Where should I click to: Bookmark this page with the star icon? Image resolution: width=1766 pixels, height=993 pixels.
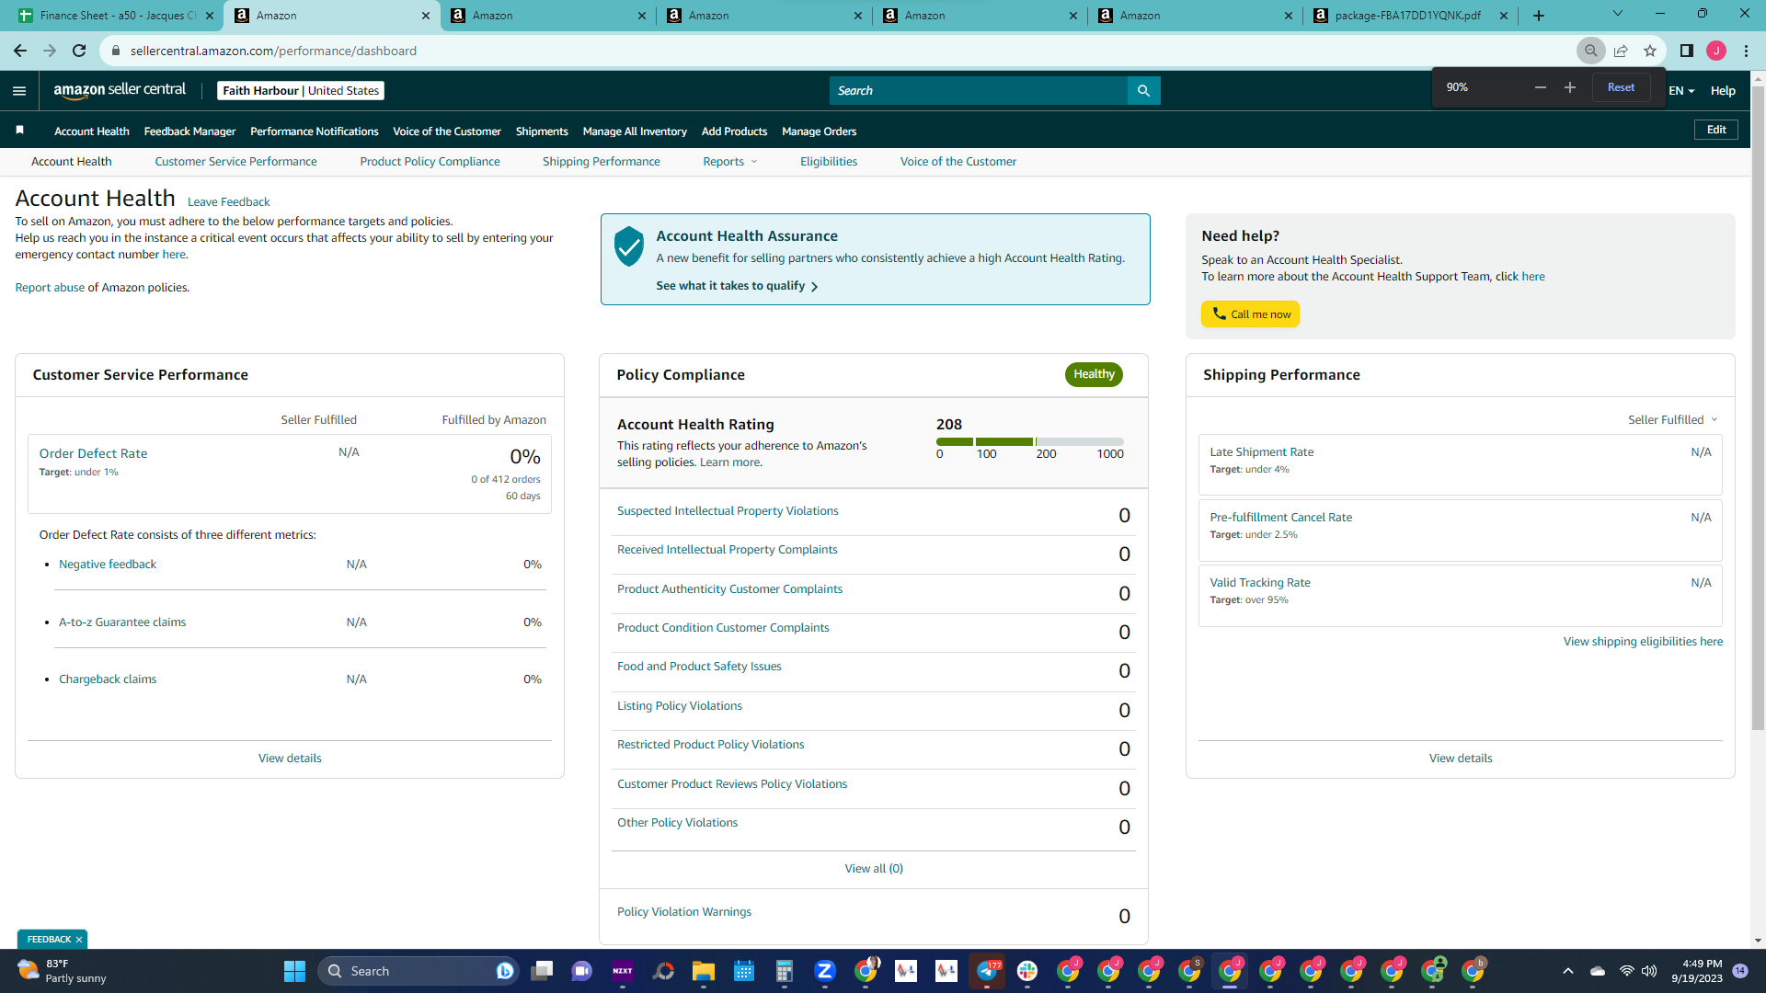coord(1650,51)
